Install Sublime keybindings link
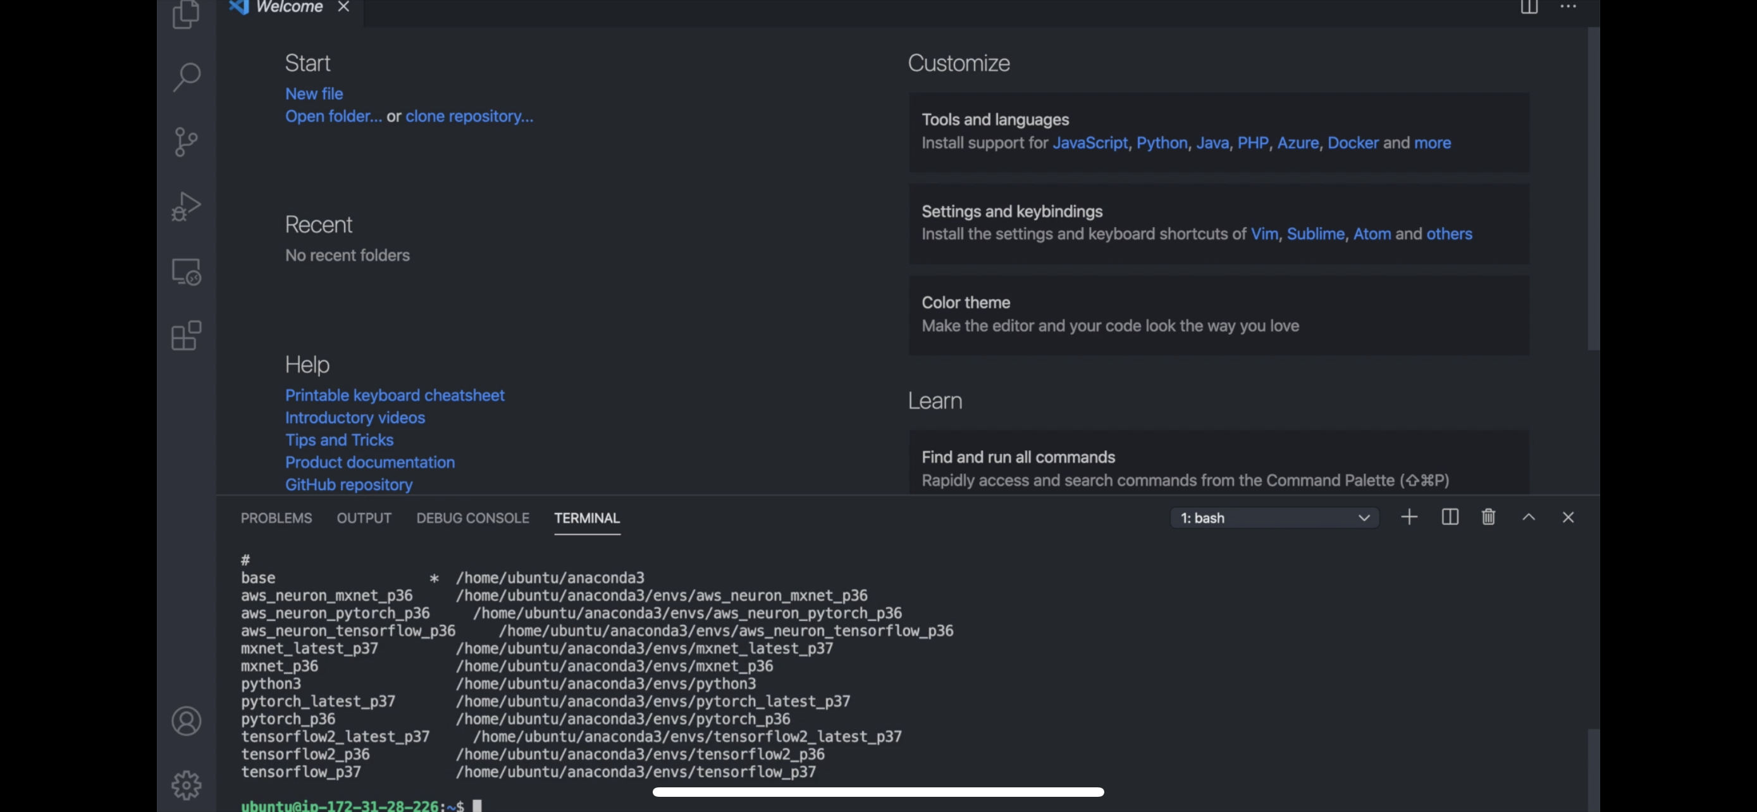 click(x=1315, y=235)
